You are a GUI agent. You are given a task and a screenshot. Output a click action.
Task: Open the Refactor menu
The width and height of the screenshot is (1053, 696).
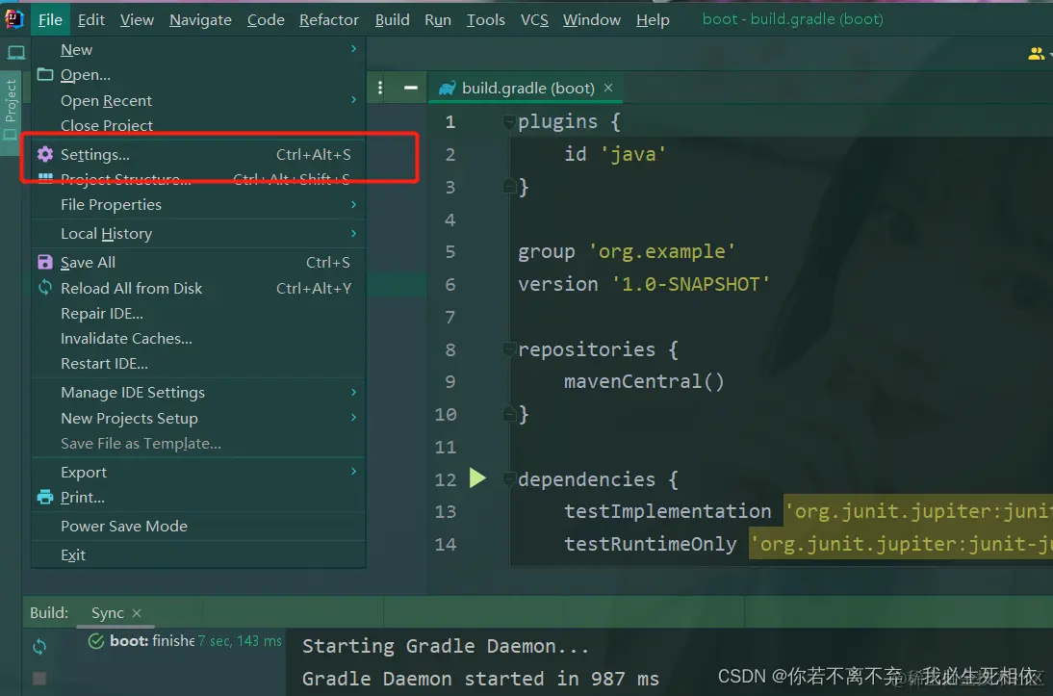coord(329,20)
